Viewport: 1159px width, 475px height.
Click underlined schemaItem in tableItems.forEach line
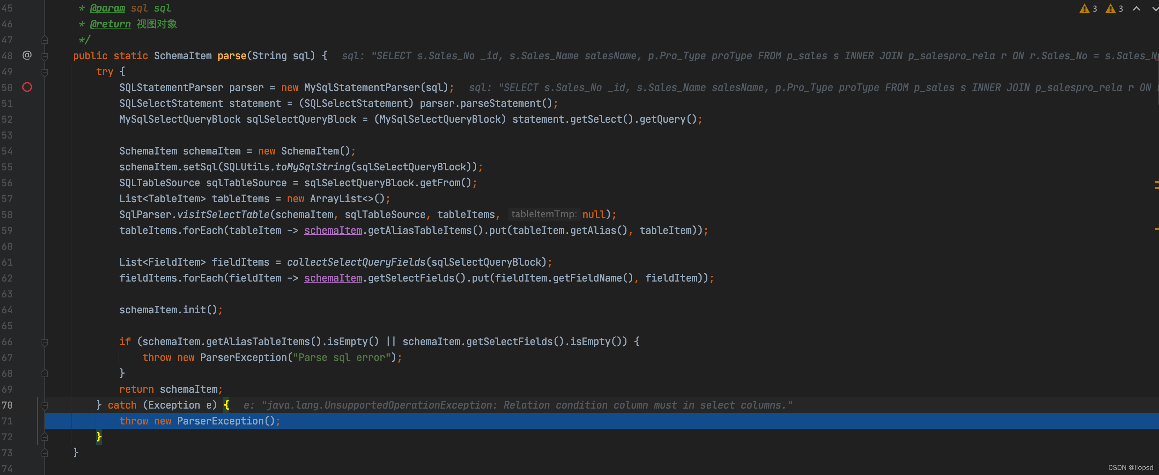(332, 231)
